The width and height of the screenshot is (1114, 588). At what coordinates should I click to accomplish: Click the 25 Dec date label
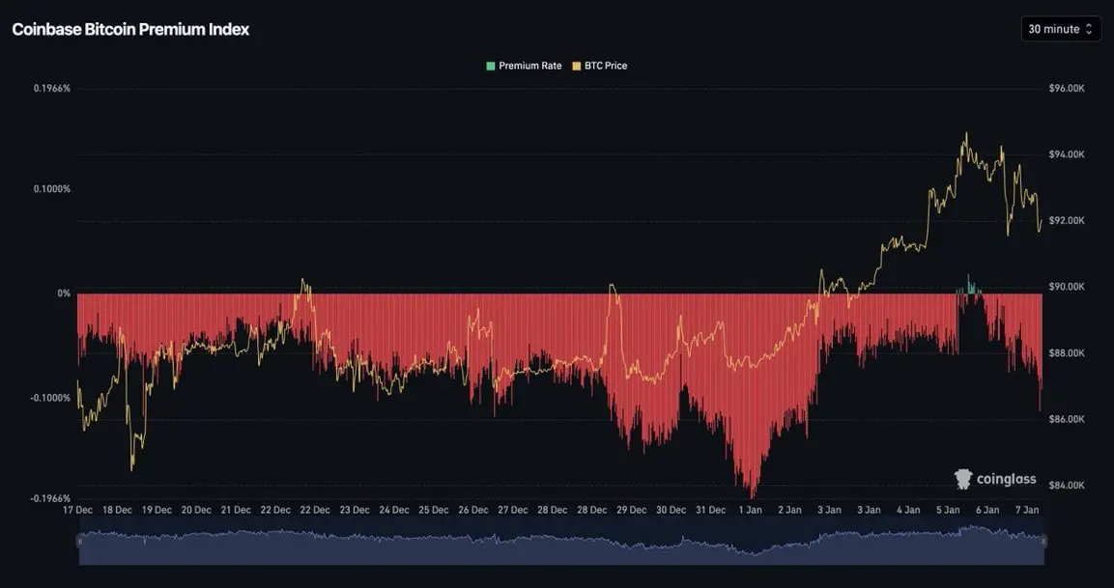(x=434, y=510)
